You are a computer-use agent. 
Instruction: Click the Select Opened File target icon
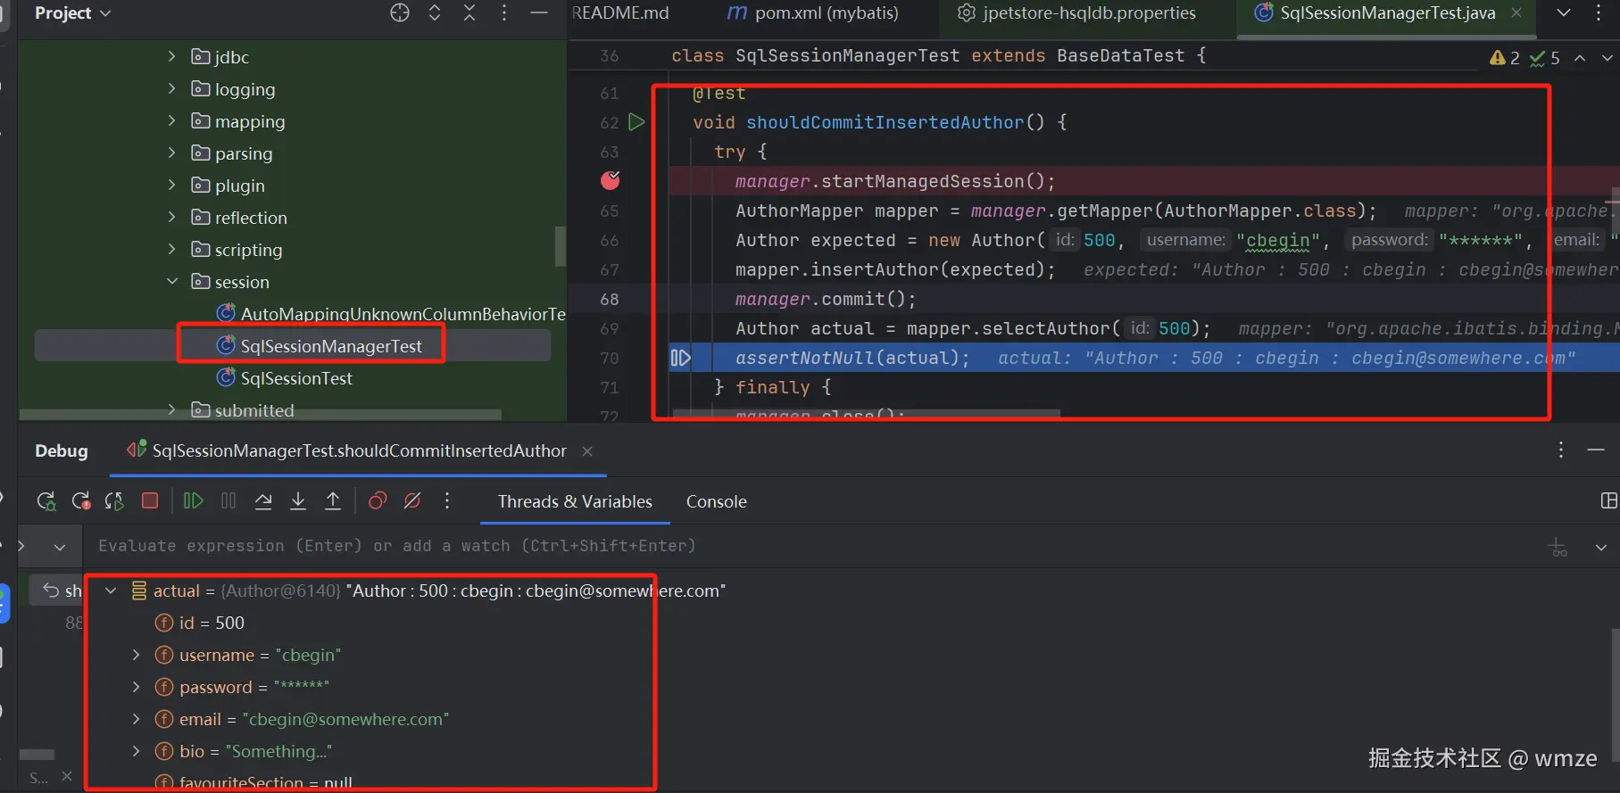pos(400,12)
